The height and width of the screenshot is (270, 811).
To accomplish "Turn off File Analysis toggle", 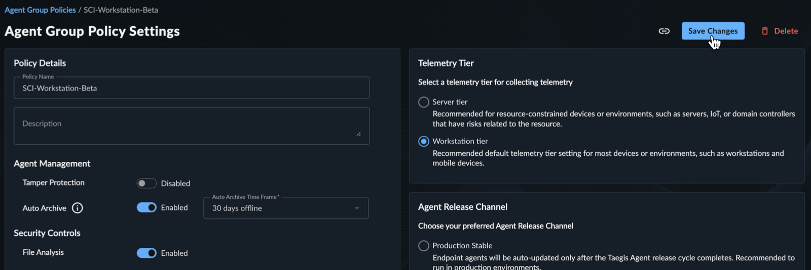I will coord(146,253).
